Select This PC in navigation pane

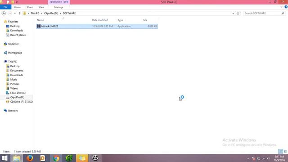point(12,62)
